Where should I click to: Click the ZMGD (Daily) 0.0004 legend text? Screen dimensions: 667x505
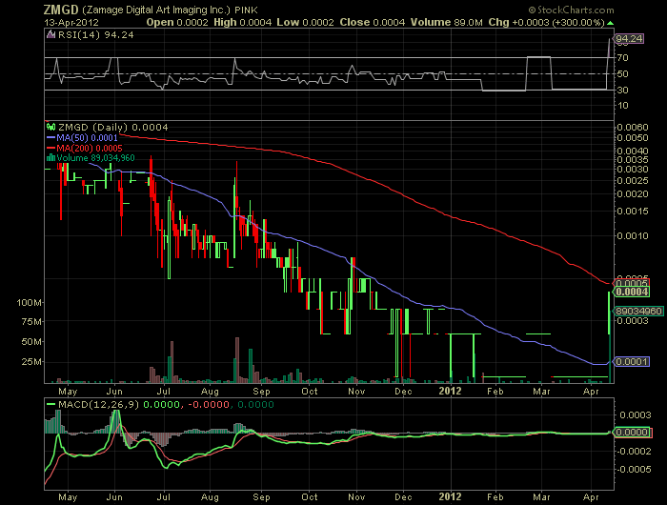(x=112, y=128)
